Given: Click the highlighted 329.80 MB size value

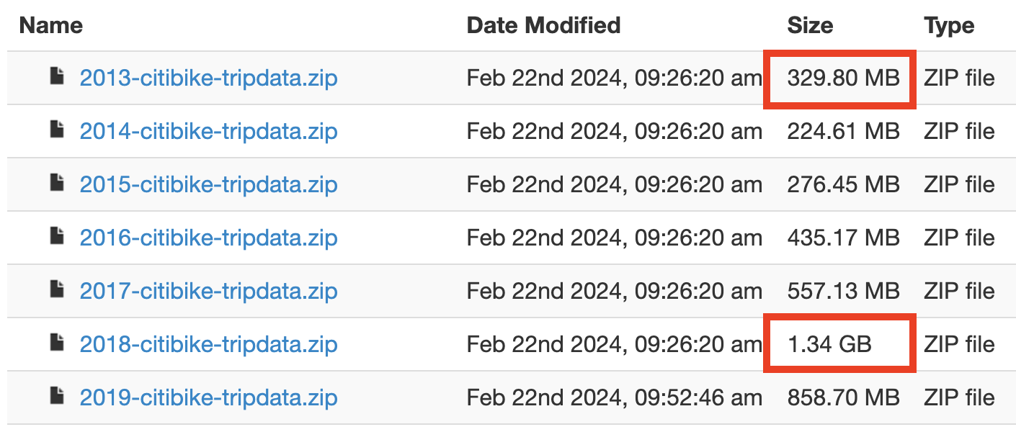Looking at the screenshot, I should coord(843,78).
